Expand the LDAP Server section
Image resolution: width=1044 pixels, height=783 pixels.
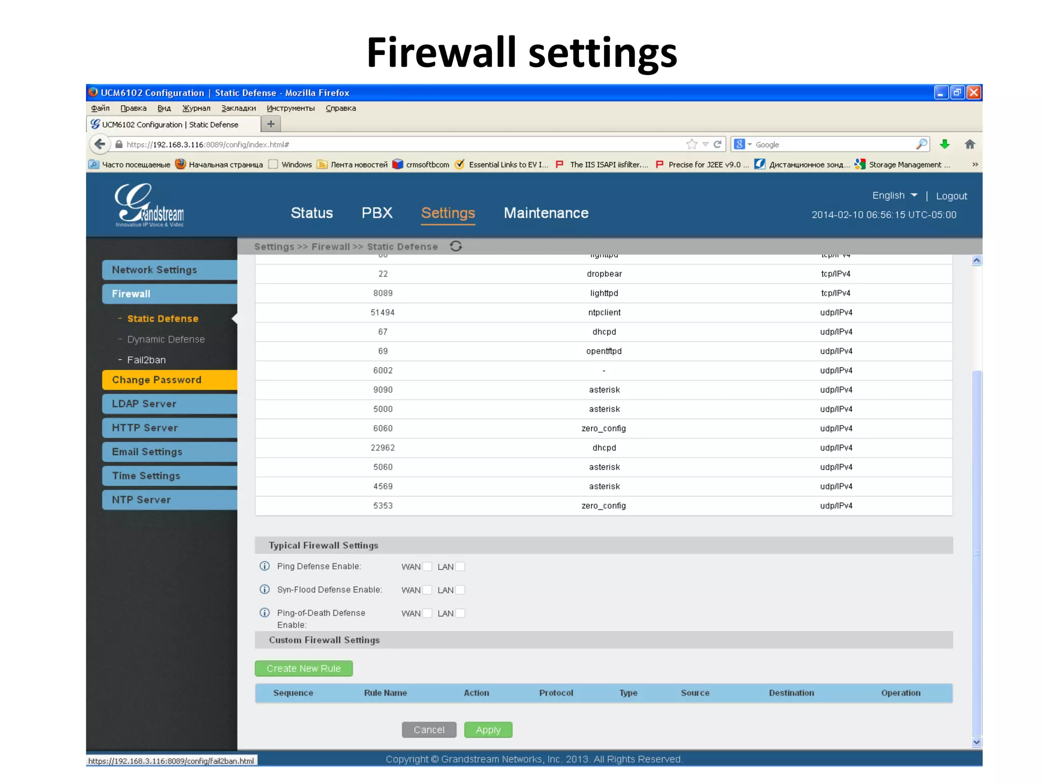click(170, 404)
